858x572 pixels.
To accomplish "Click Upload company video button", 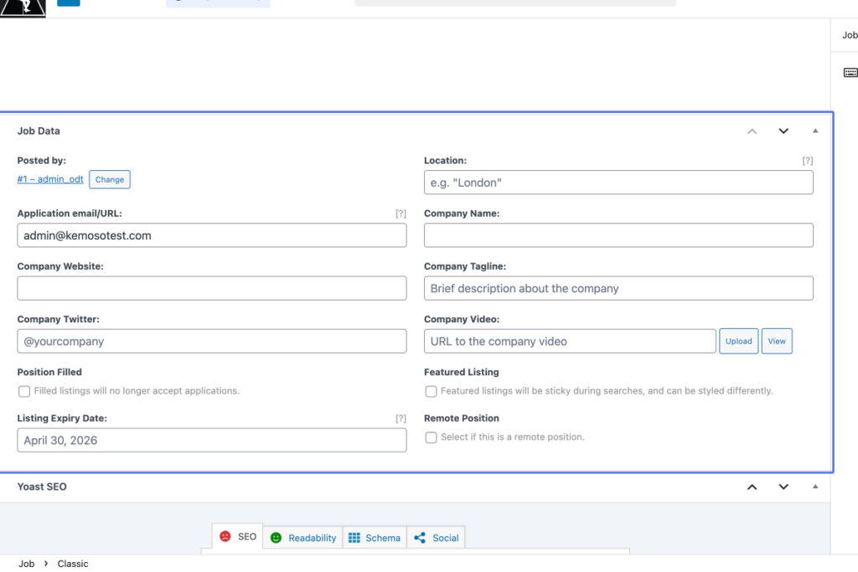I will [739, 341].
